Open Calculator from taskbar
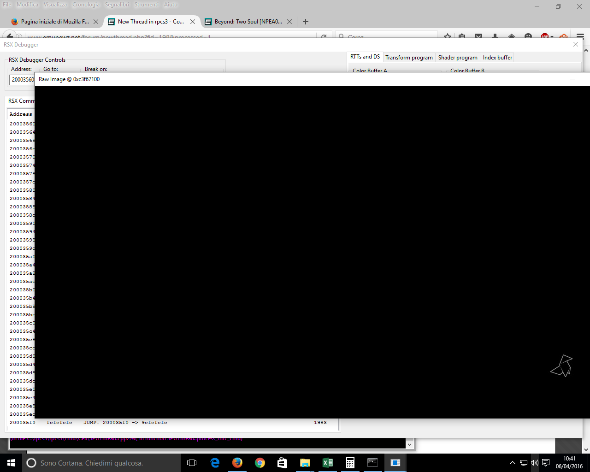The height and width of the screenshot is (472, 590). 350,463
